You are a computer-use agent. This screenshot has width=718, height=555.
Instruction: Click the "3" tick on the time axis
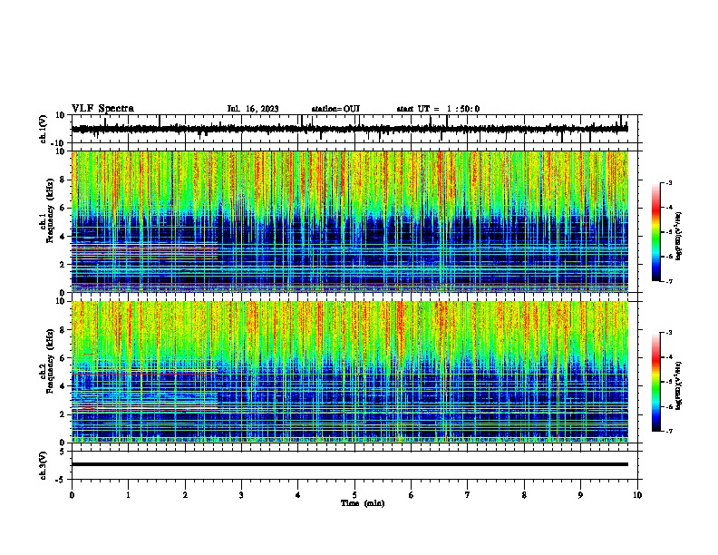click(x=241, y=495)
